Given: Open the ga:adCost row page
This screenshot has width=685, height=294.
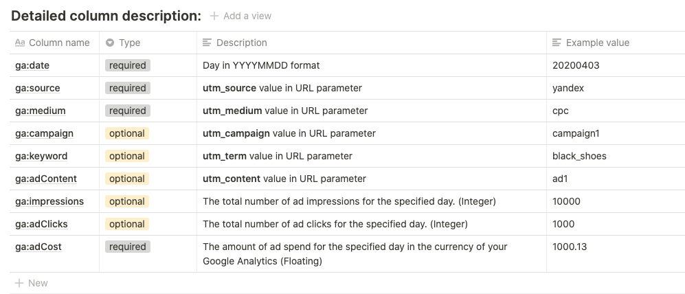Looking at the screenshot, I should [38, 247].
